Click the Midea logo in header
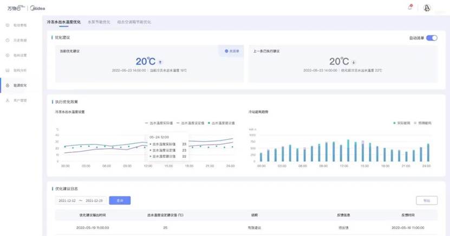This screenshot has width=450, height=236. pos(37,8)
